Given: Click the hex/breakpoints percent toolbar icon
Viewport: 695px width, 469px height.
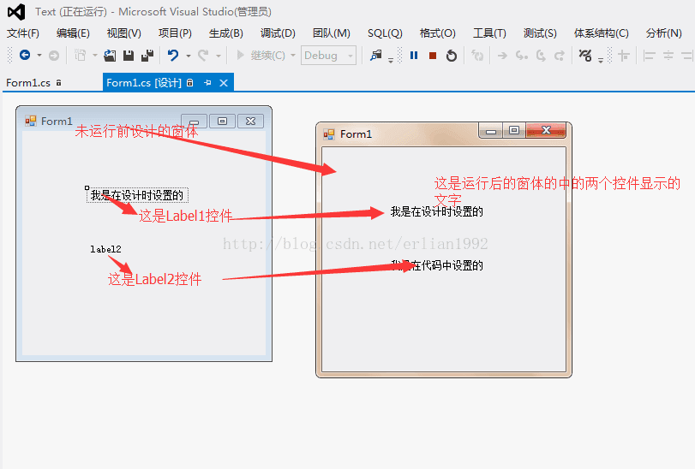Looking at the screenshot, I should coord(585,56).
